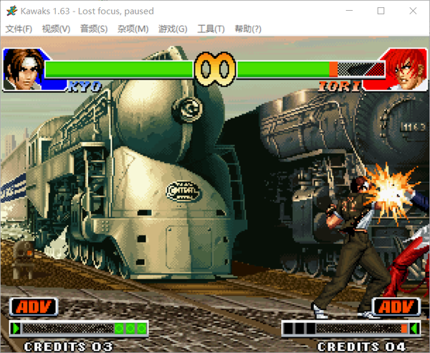This screenshot has width=430, height=353.
Task: Click the right player's power gauge
Action: (351, 329)
